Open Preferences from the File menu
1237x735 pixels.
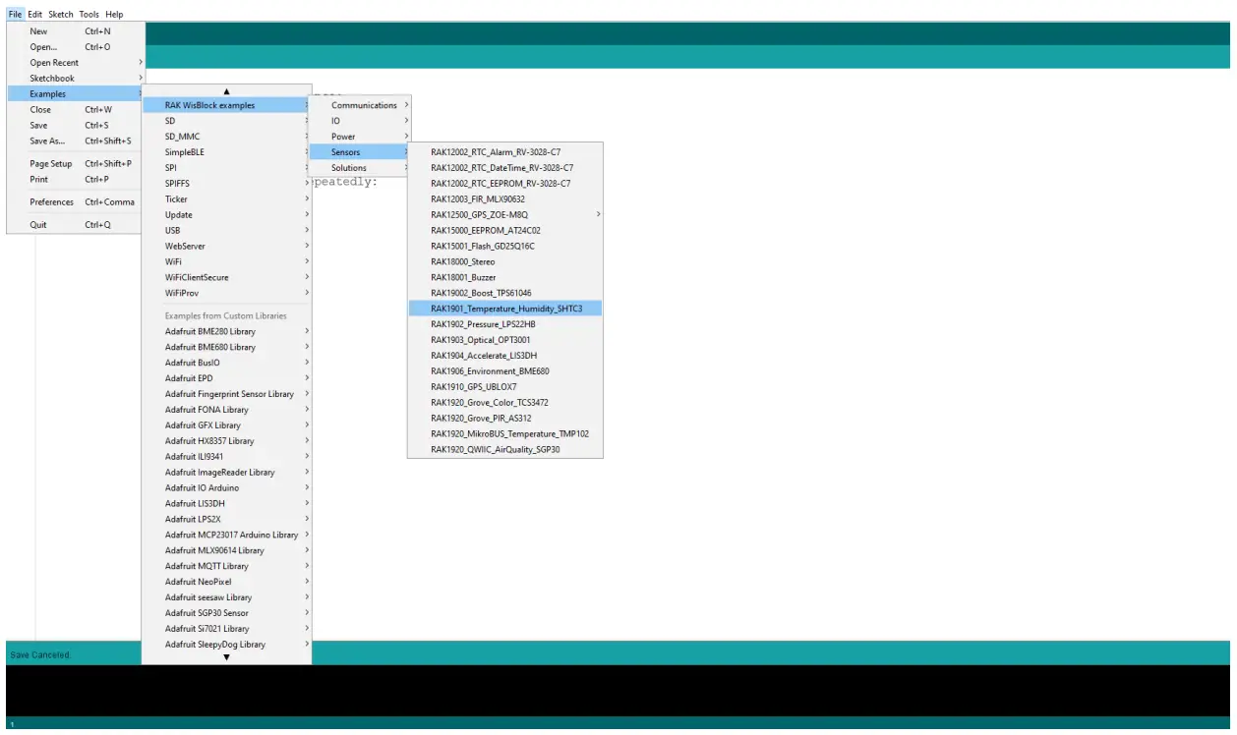coord(76,202)
